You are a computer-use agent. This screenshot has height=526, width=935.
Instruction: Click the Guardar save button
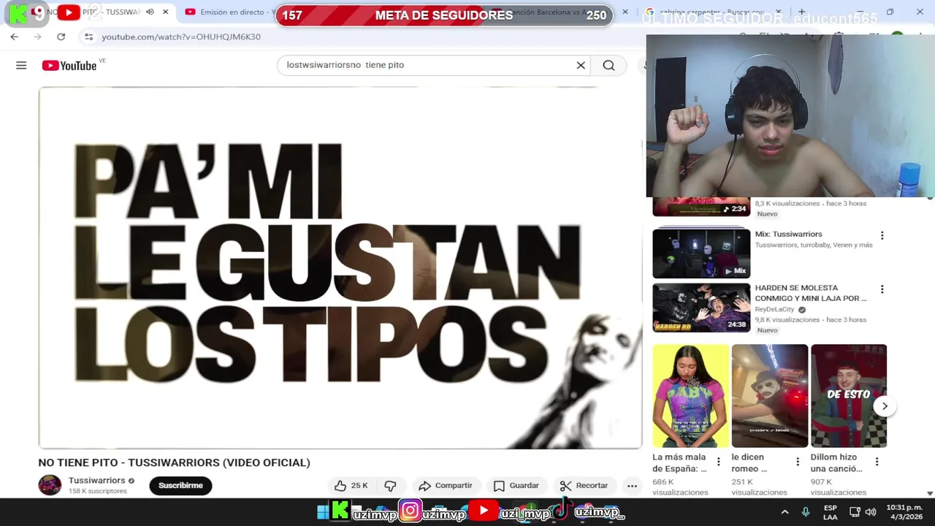coord(516,485)
